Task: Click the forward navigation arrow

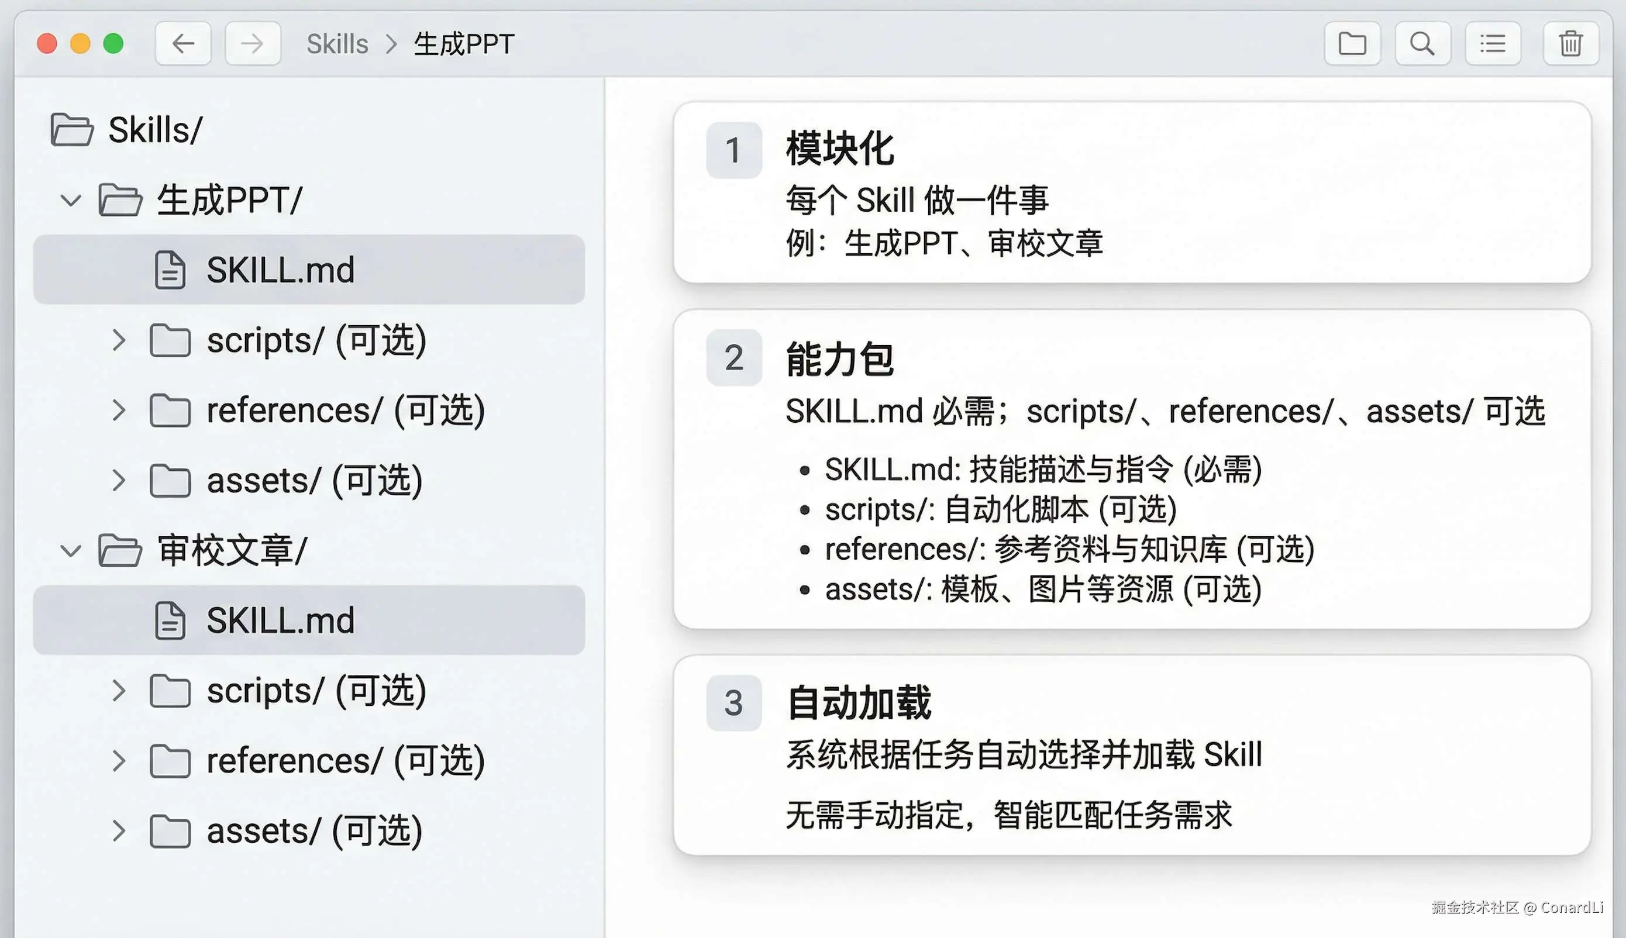Action: tap(253, 44)
